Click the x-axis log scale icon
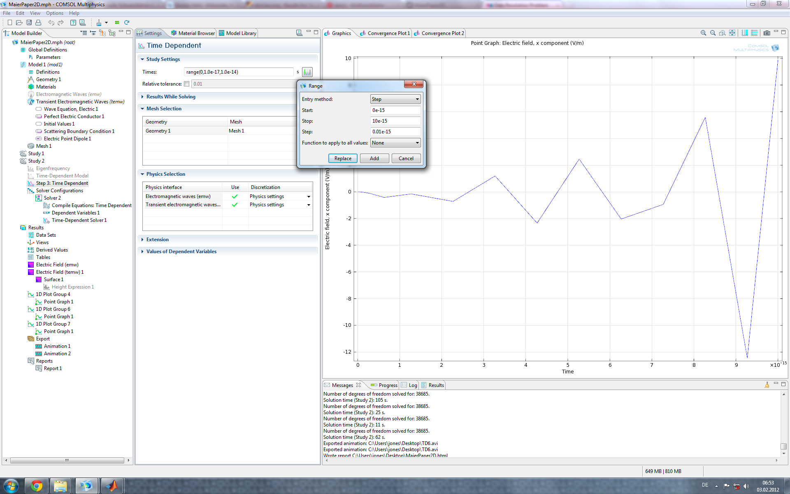 744,33
